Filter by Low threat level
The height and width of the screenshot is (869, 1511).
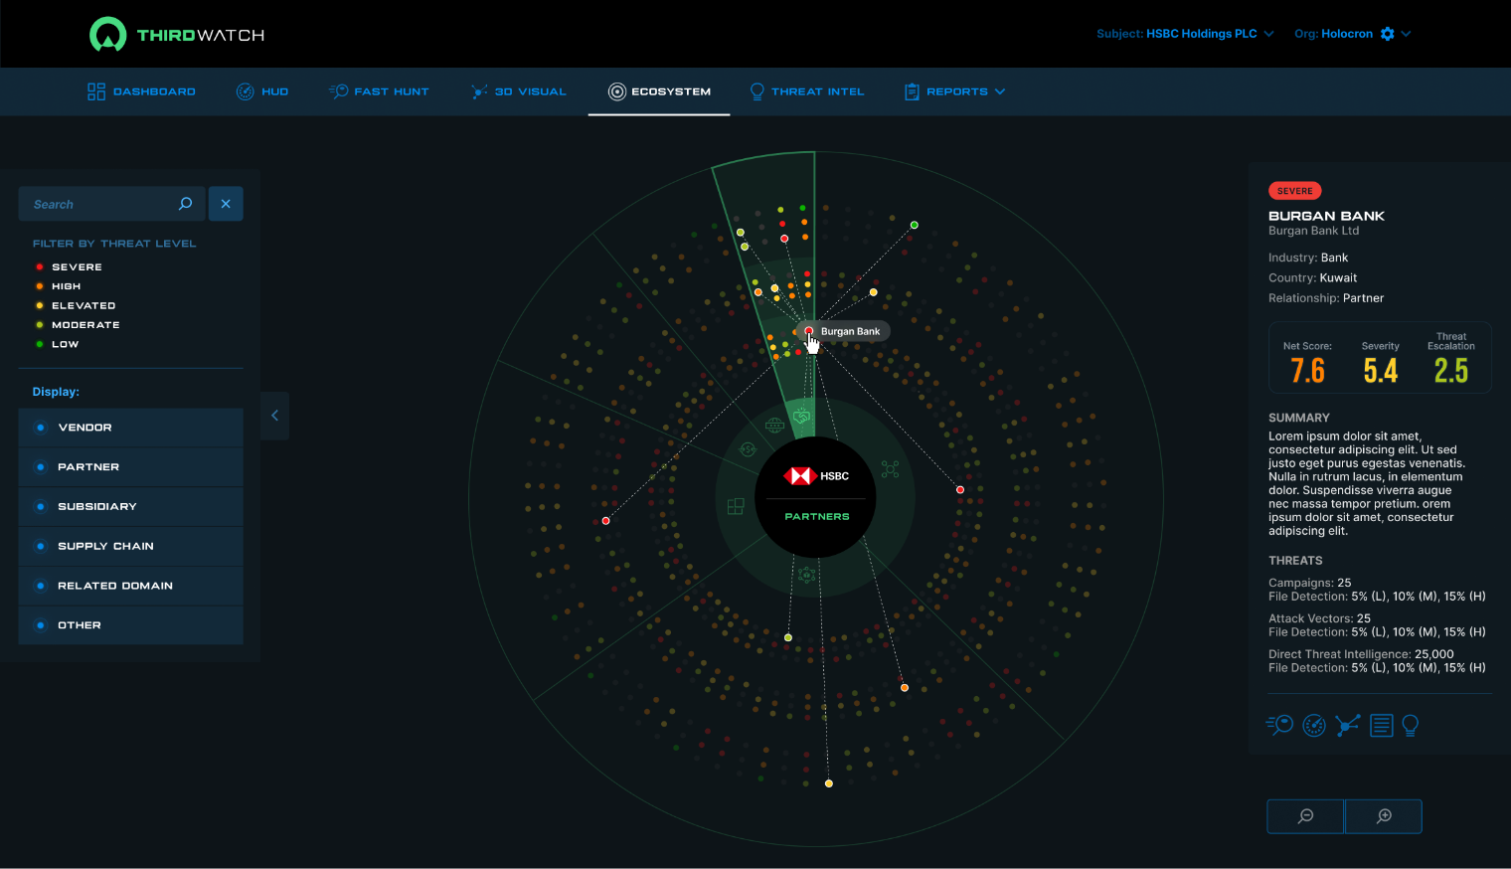57,344
